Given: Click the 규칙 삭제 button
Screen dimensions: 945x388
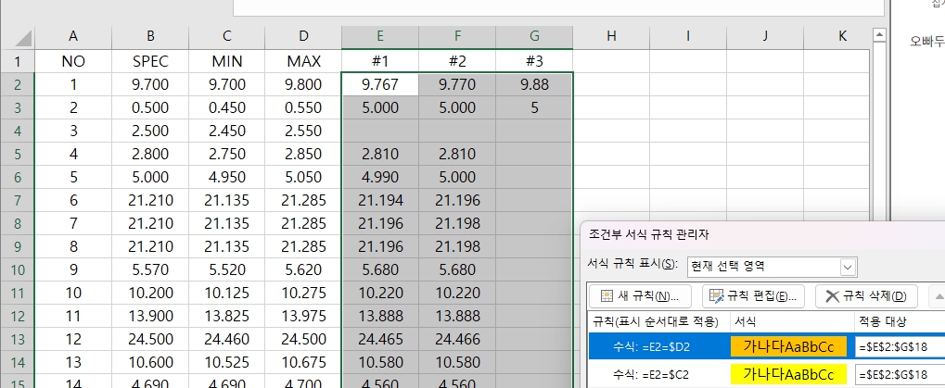Looking at the screenshot, I should 867,296.
